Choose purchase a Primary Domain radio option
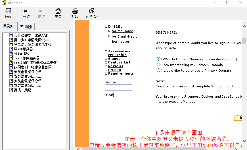Image resolution: width=247 pixels, height=150 pixels. pos(158,70)
